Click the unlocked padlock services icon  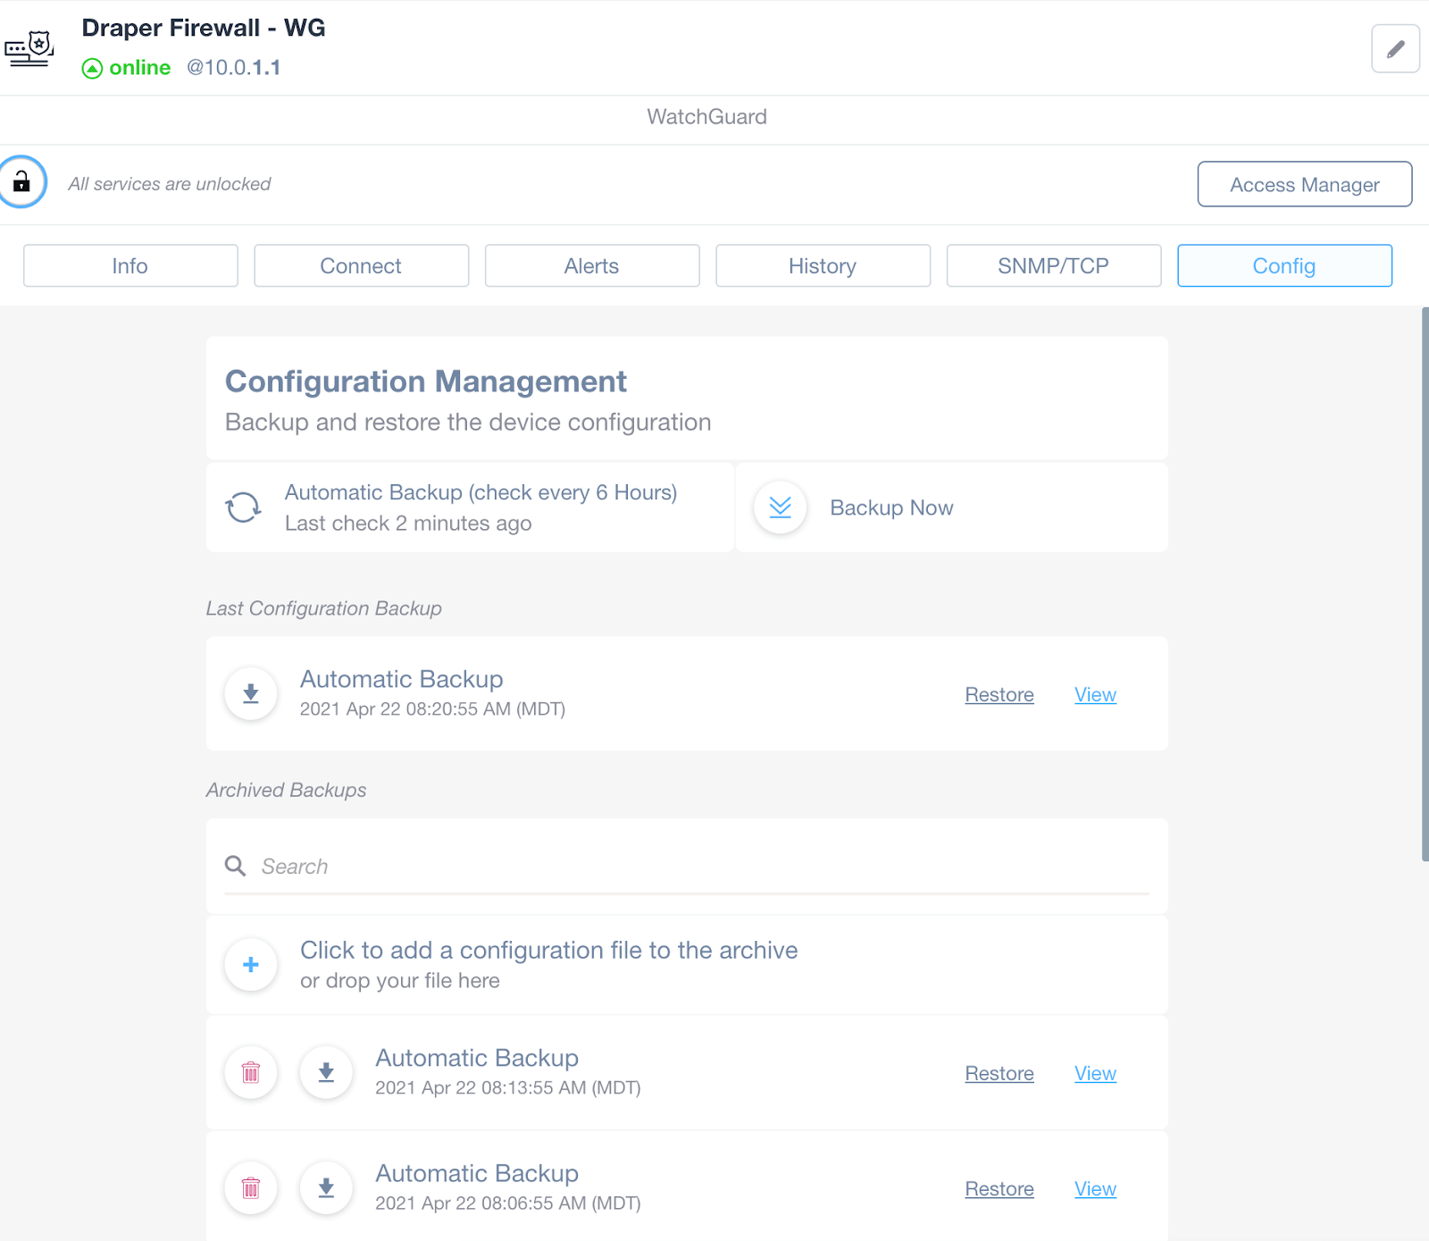[x=21, y=182]
